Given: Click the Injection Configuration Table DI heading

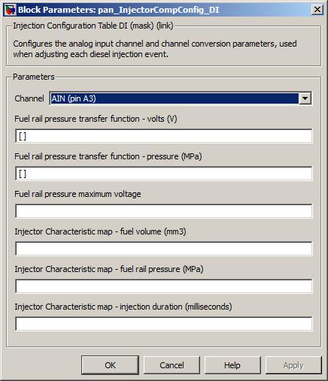Looking at the screenshot, I should coord(93,26).
